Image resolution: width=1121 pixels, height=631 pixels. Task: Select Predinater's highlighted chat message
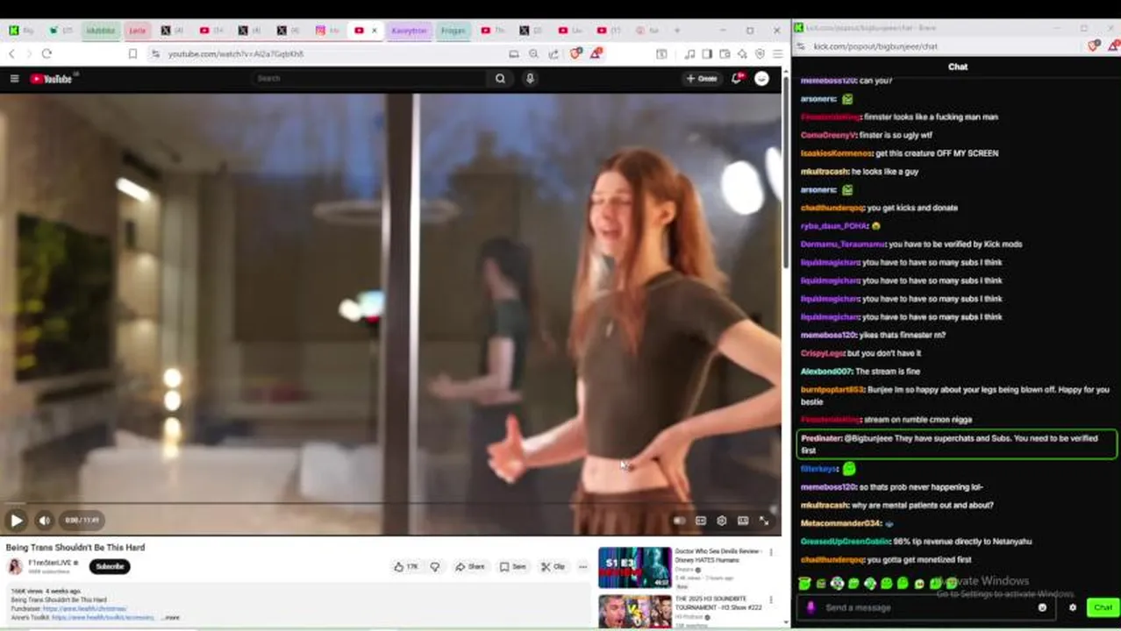click(x=956, y=444)
